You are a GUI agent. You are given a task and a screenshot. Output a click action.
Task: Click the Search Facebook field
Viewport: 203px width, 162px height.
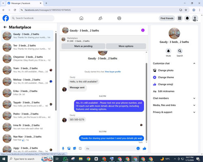(x=32, y=18)
